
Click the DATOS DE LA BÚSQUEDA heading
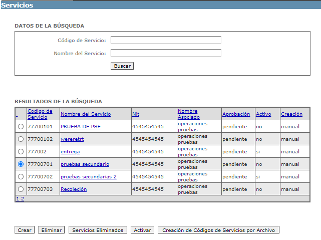50,26
